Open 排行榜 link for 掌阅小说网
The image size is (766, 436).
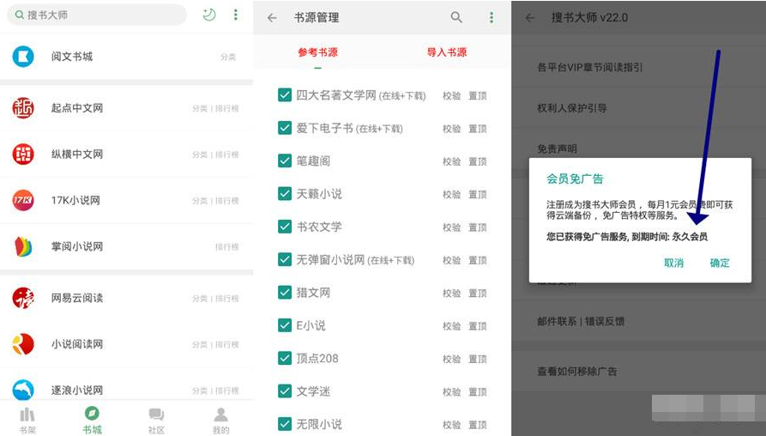click(227, 247)
